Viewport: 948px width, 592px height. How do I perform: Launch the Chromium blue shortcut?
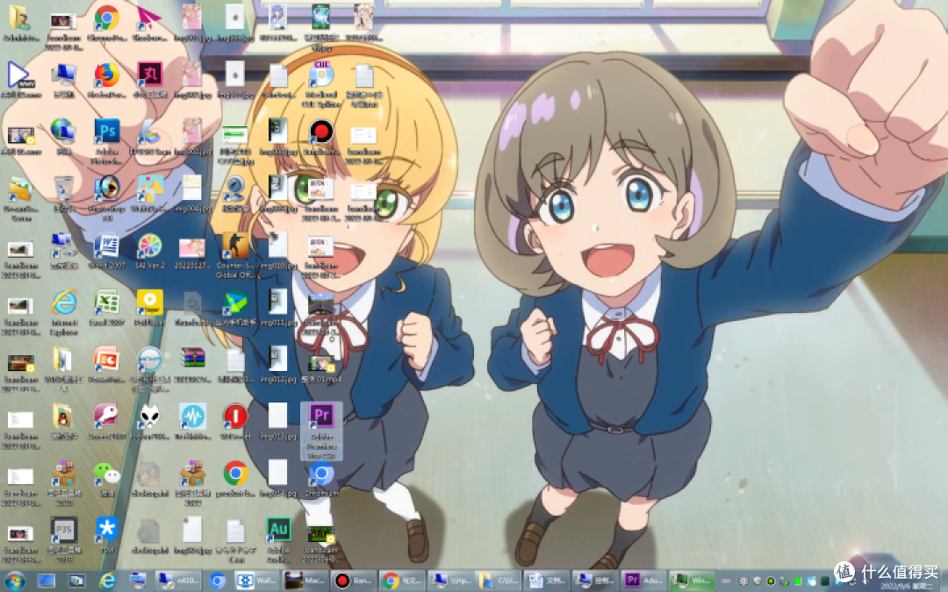tap(321, 479)
